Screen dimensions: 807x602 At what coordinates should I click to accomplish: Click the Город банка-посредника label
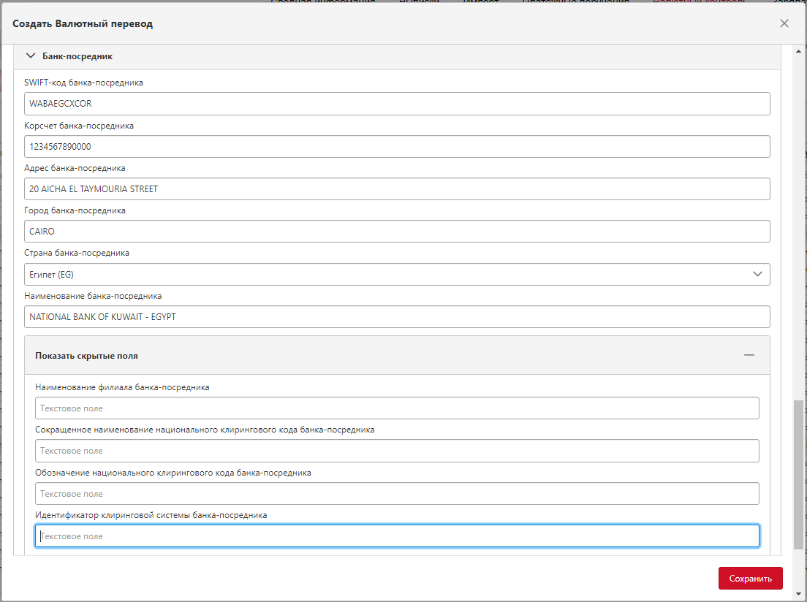[x=75, y=210]
